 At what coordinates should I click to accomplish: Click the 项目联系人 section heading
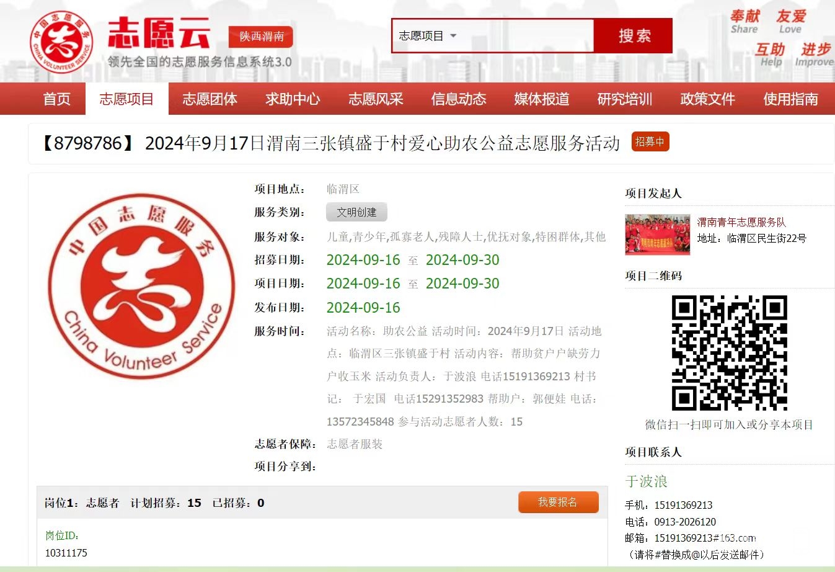point(653,452)
